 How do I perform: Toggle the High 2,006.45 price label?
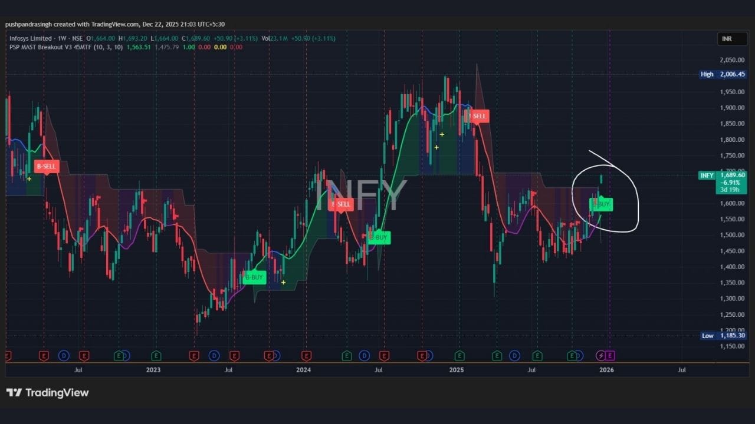pyautogui.click(x=723, y=74)
